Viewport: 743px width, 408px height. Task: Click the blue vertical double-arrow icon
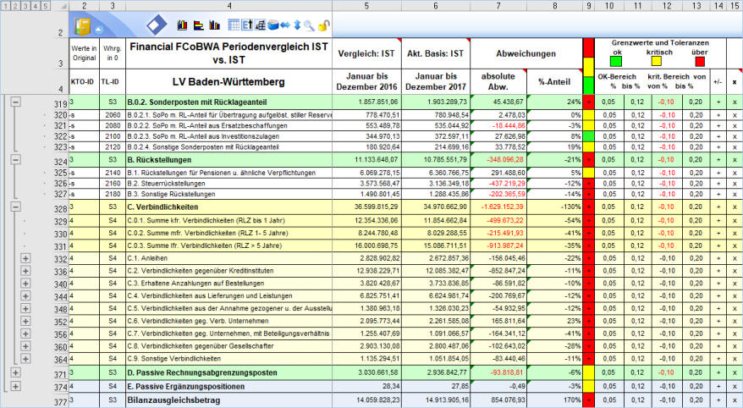coord(297,25)
